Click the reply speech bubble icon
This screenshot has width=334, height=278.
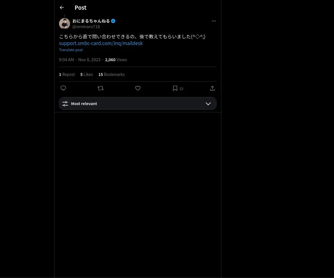[x=63, y=88]
